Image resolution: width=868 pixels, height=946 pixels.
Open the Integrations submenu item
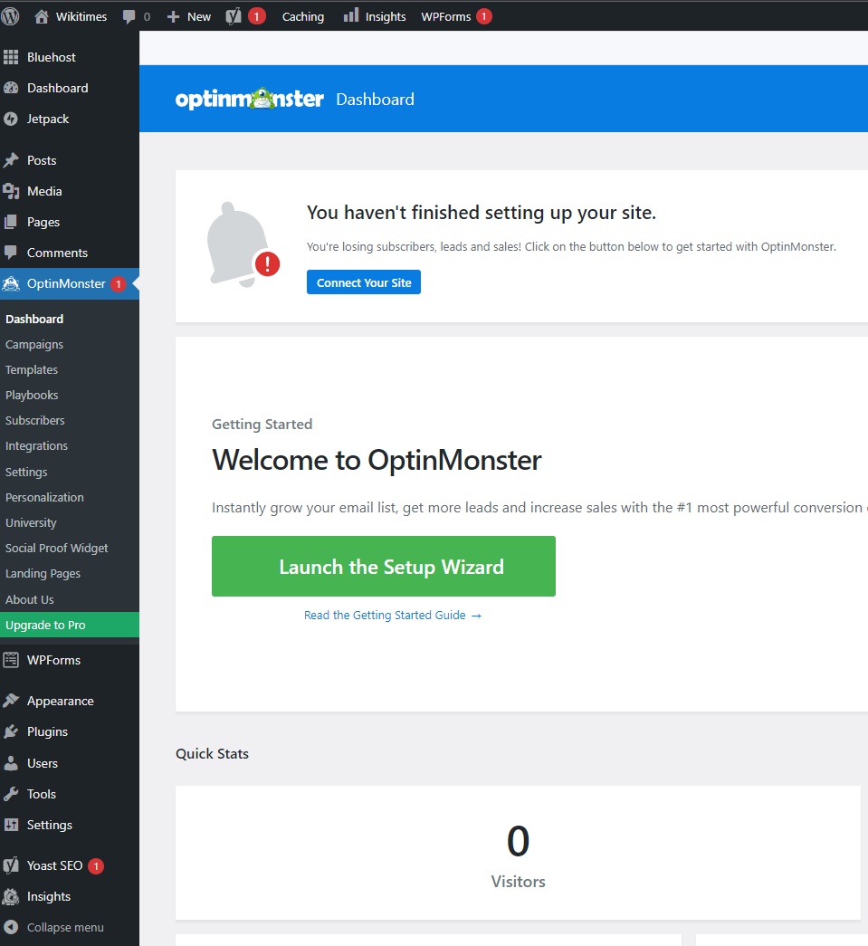coord(36,446)
